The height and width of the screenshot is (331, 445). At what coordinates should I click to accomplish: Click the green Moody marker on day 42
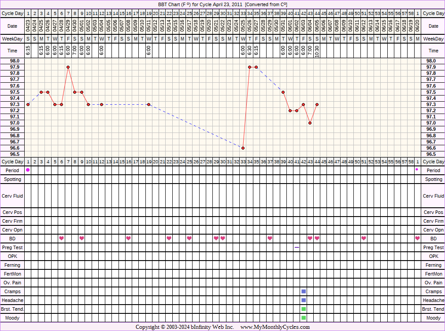(304, 318)
